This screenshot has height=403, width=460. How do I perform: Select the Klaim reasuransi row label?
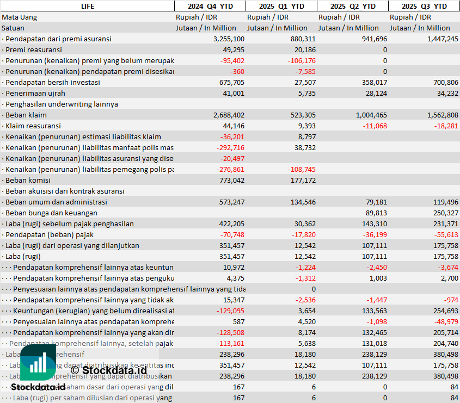tap(33, 126)
